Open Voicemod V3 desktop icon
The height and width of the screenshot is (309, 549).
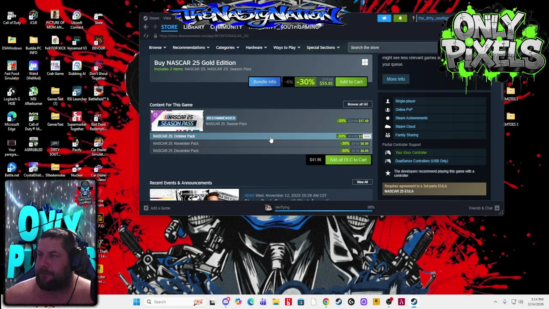77,43
